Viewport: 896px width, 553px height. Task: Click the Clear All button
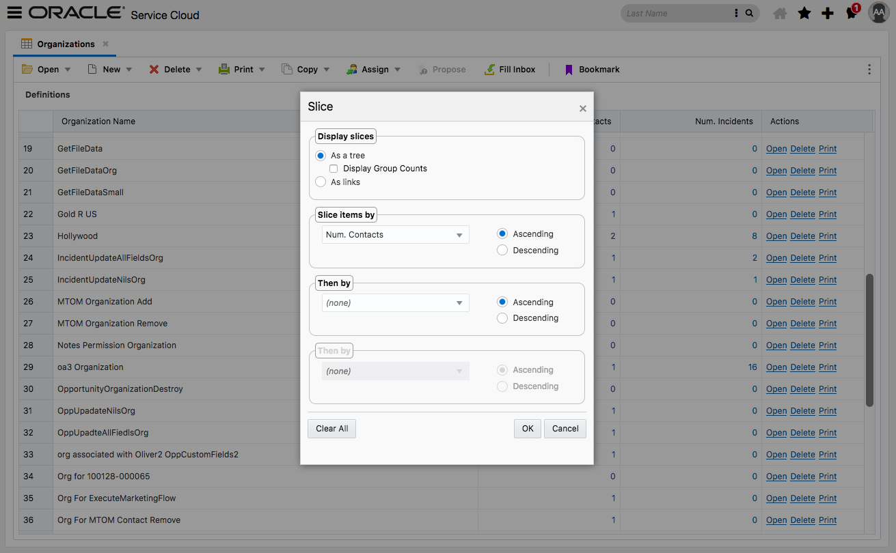coord(331,428)
